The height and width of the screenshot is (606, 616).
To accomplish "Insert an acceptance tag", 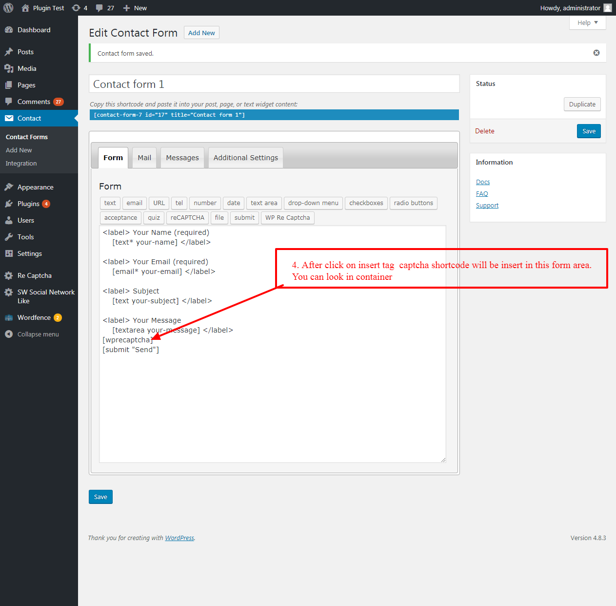I will (121, 218).
